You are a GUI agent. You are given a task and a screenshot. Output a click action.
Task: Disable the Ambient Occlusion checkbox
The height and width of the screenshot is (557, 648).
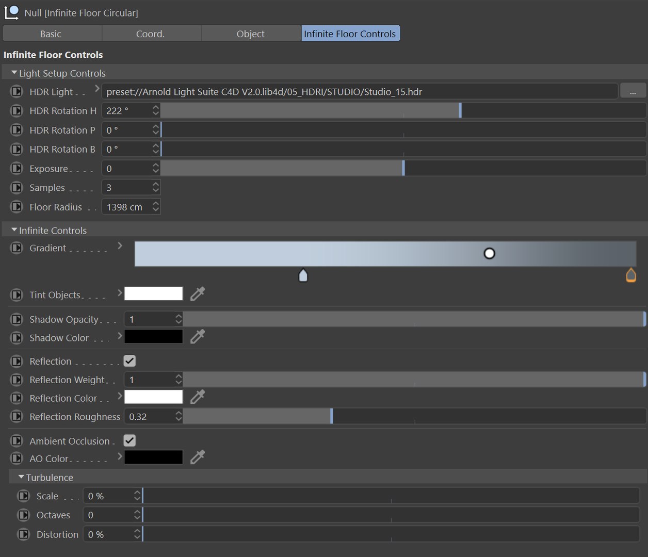coord(129,440)
